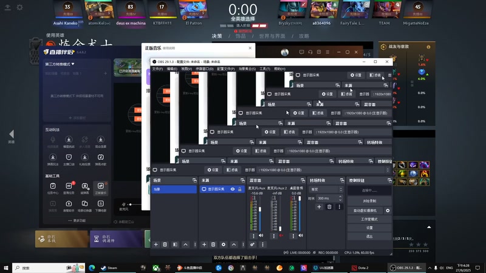Remove the selected scene with trash icon

tap(165, 244)
